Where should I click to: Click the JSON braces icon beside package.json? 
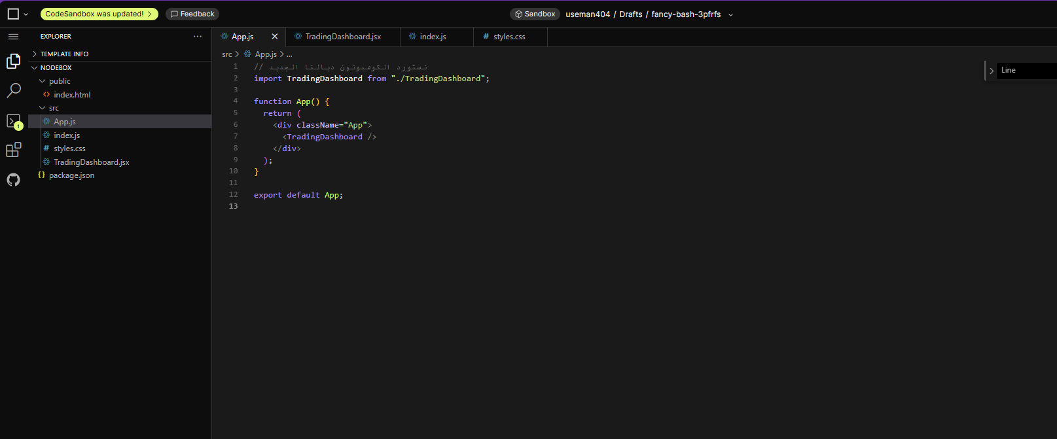(x=42, y=175)
